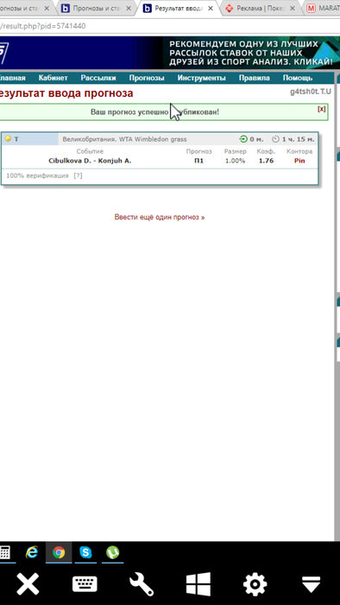Open uTorrent from the taskbar
The width and height of the screenshot is (340, 605).
tap(112, 552)
